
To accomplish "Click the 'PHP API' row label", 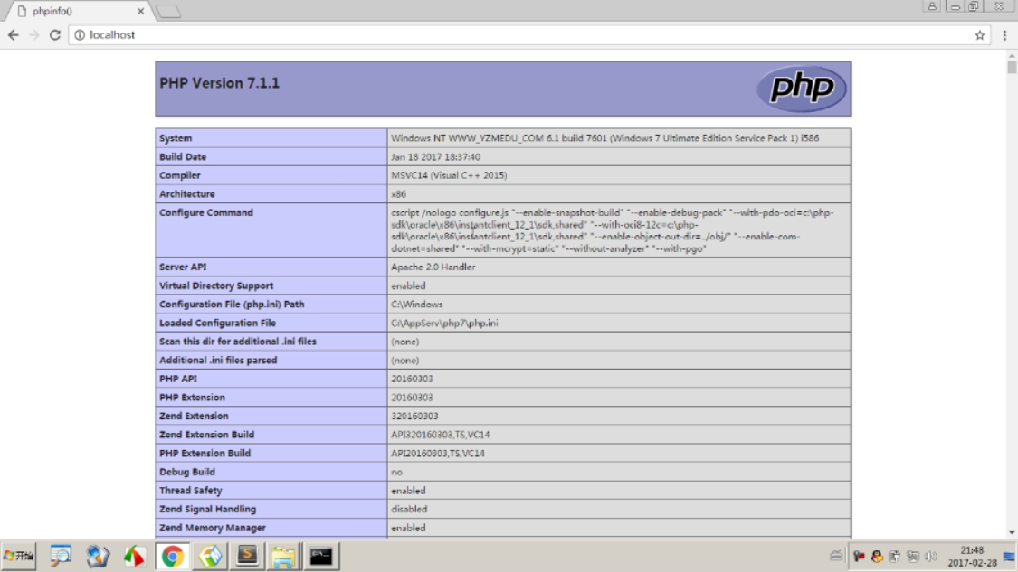I will pyautogui.click(x=178, y=379).
